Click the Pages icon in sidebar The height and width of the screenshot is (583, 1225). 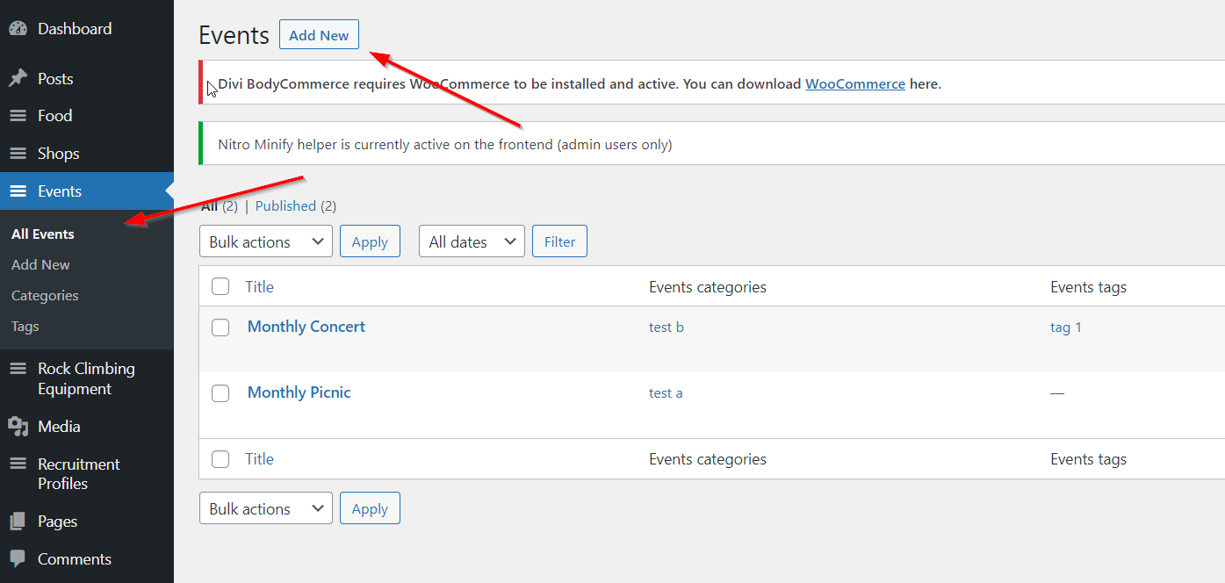[18, 522]
